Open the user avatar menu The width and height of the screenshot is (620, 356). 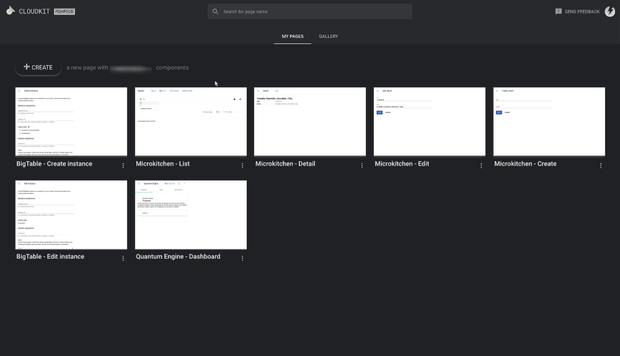(x=609, y=11)
